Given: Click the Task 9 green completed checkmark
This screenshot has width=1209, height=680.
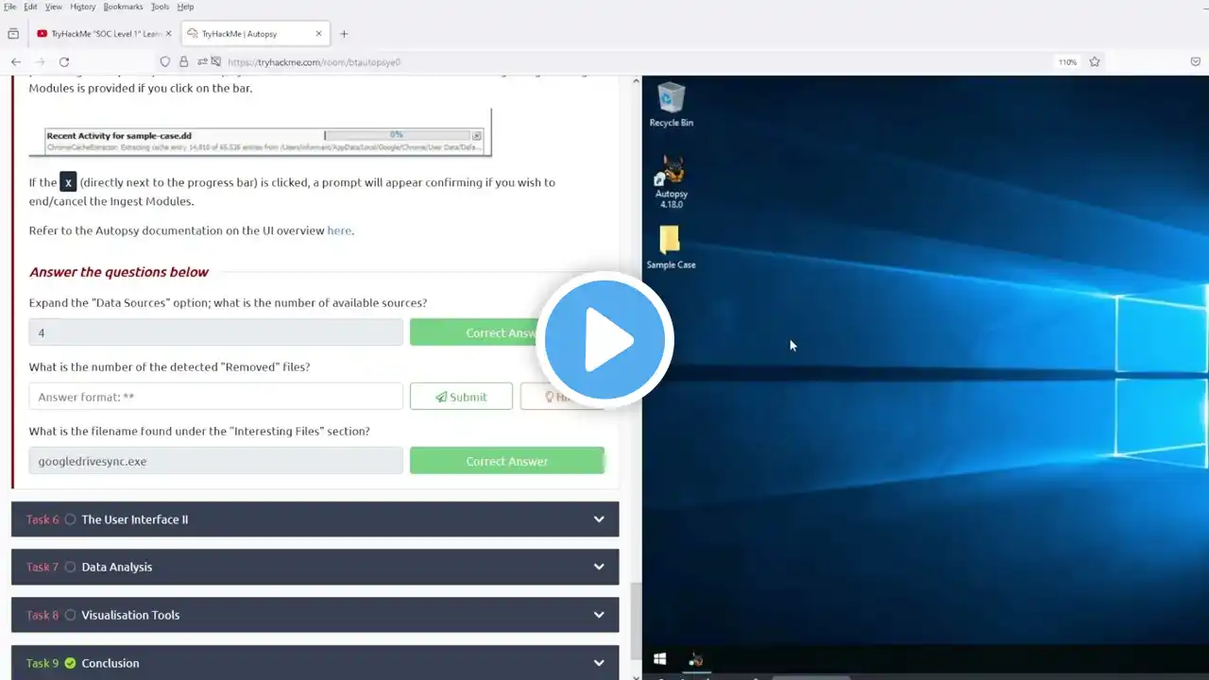Looking at the screenshot, I should (x=70, y=663).
